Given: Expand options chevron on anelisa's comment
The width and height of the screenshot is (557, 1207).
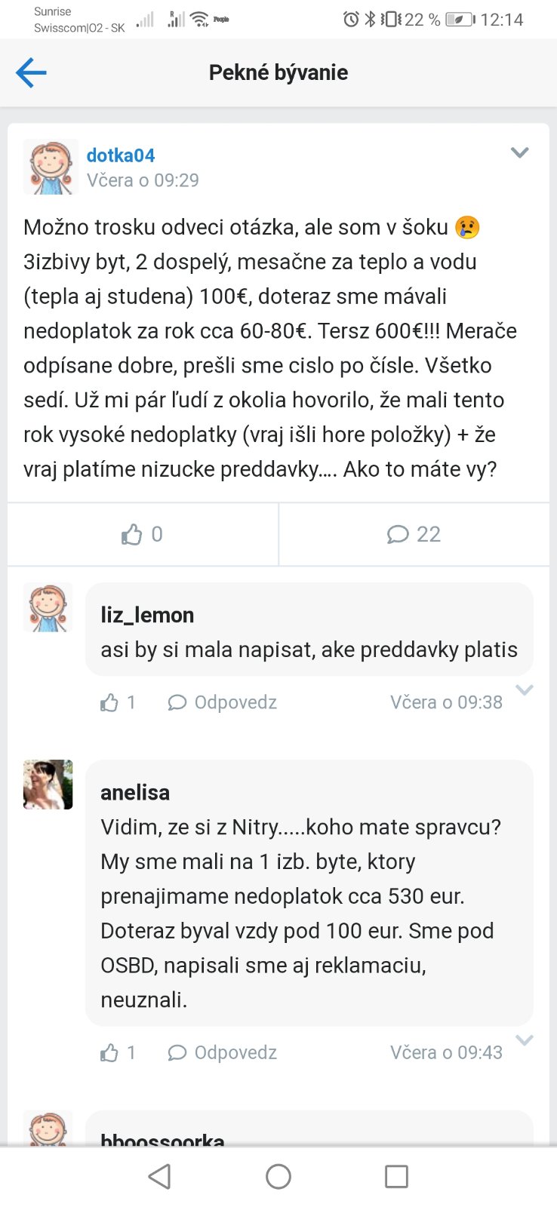Looking at the screenshot, I should pyautogui.click(x=524, y=1040).
